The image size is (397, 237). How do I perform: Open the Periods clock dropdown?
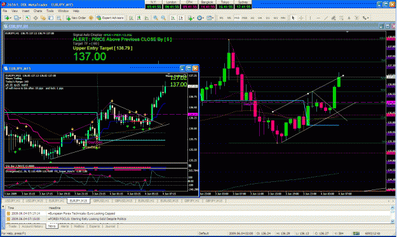(x=200, y=18)
